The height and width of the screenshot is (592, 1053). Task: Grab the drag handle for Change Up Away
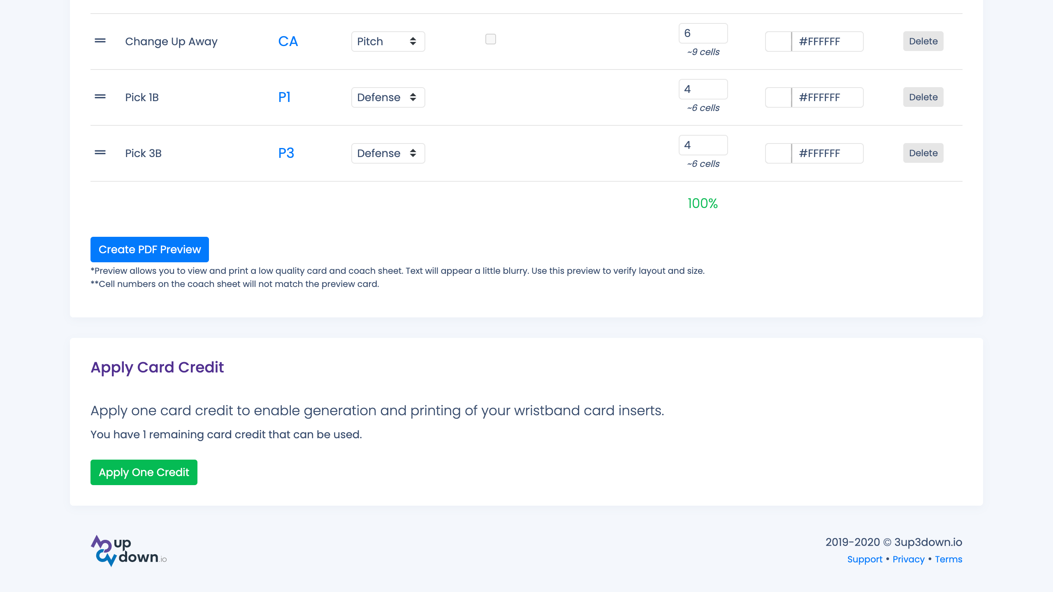click(100, 41)
